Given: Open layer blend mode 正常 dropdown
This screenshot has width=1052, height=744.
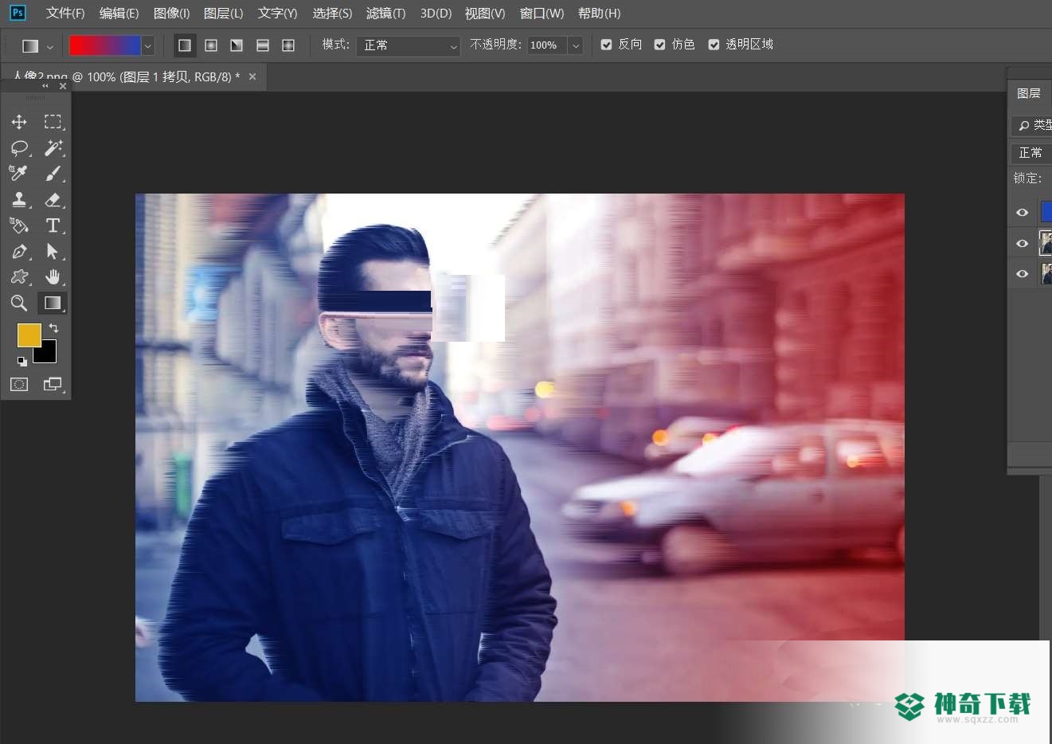Looking at the screenshot, I should [1031, 153].
